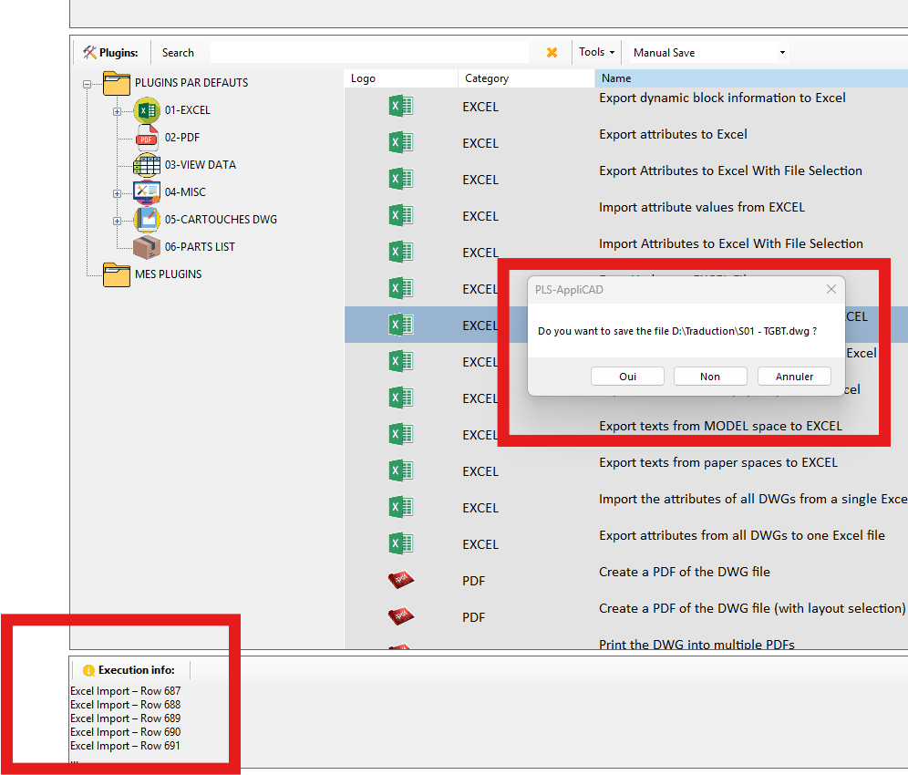Click Oui to save the file
908x775 pixels.
pyautogui.click(x=628, y=377)
